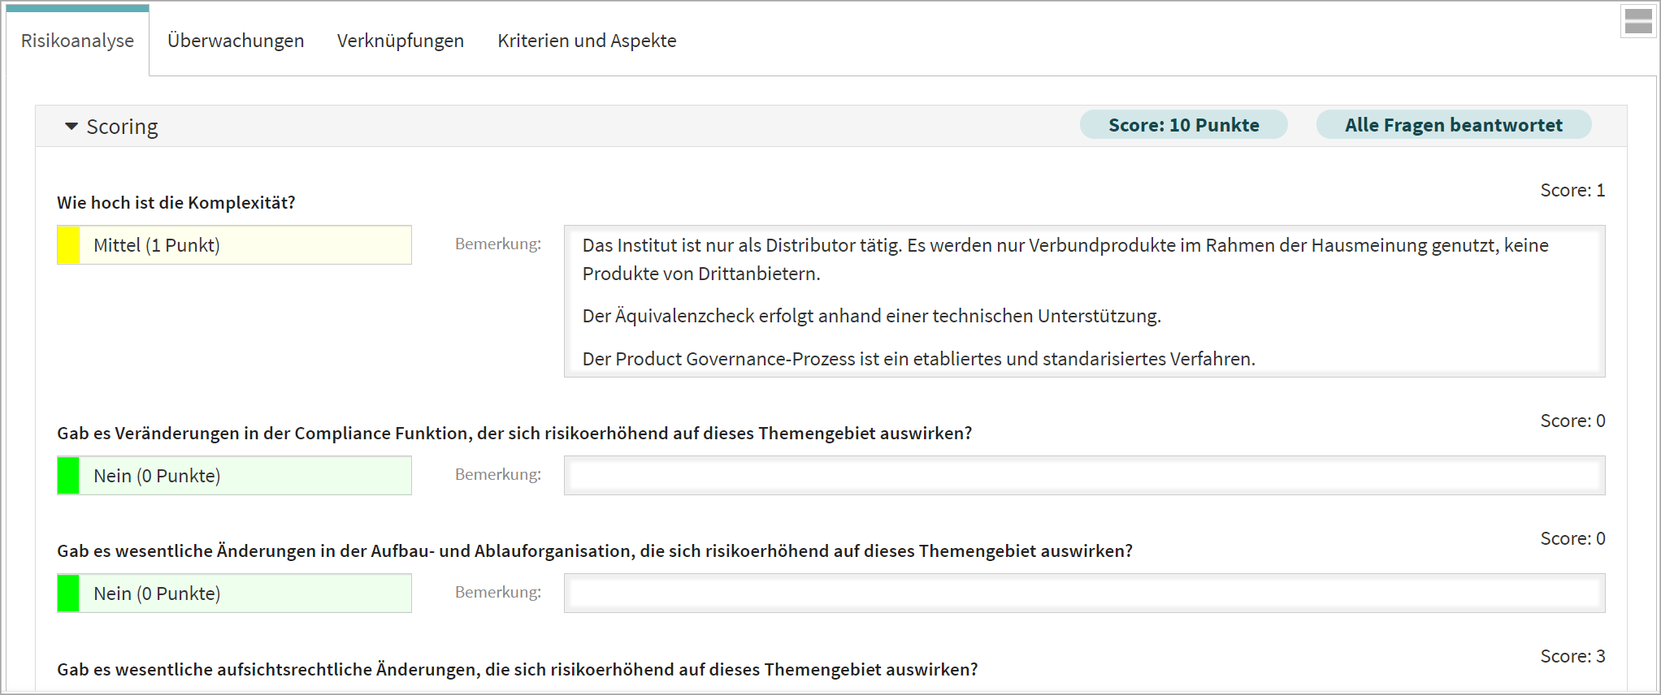Collapse the Scoring section arrow
This screenshot has width=1661, height=695.
pyautogui.click(x=72, y=127)
